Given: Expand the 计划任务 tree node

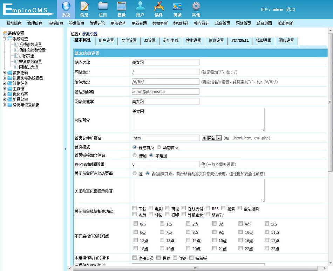Looking at the screenshot, I should coord(4,83).
